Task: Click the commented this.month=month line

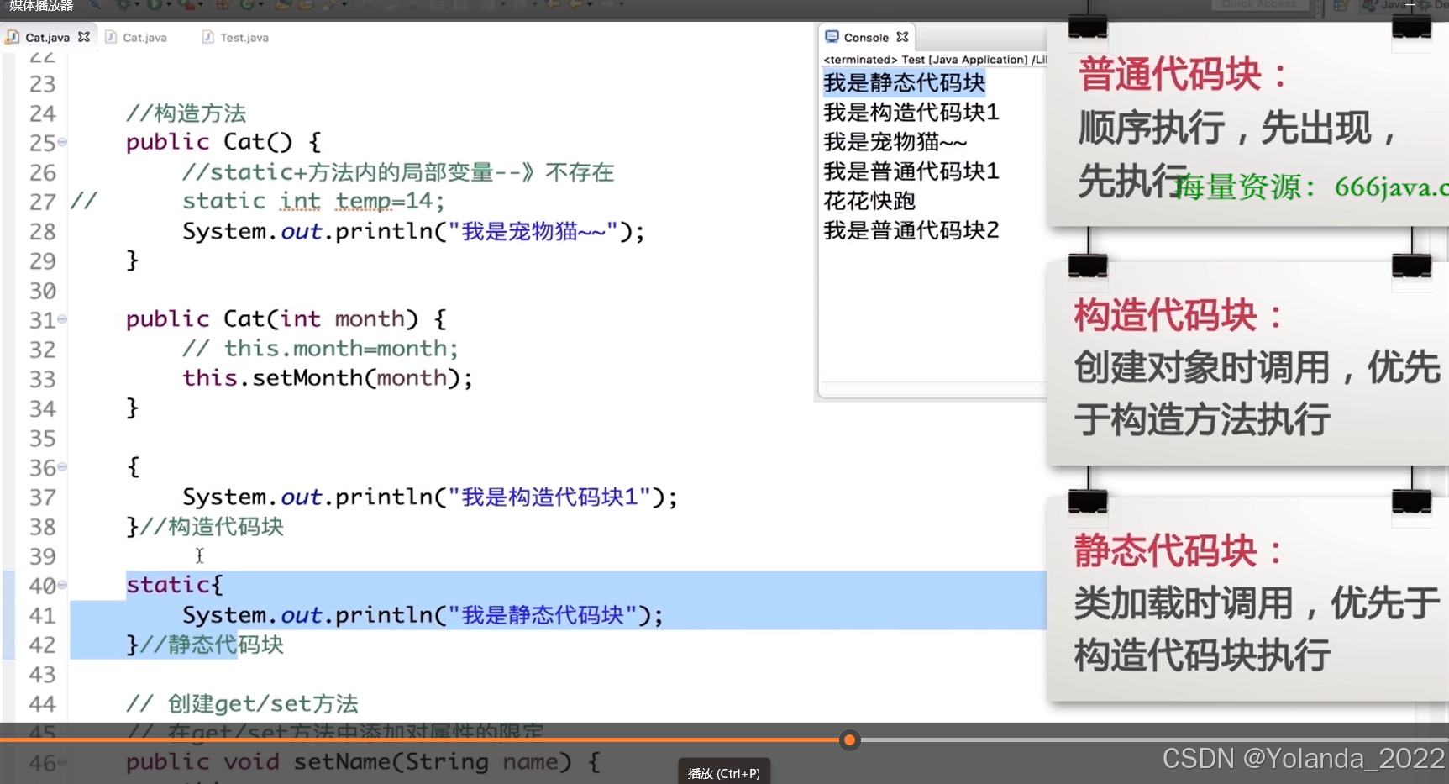Action: (x=320, y=349)
